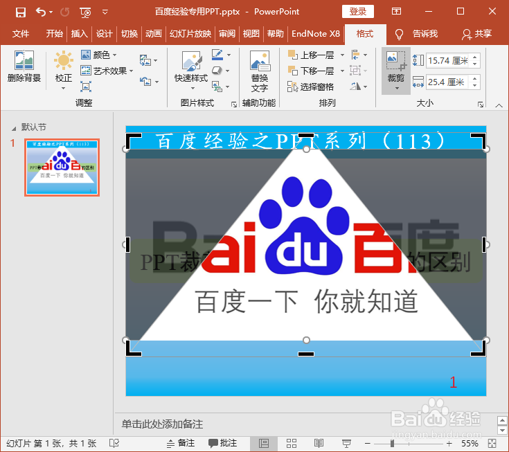The image size is (509, 452).
Task: Toggle the 备注 notes pane
Action: 181,443
